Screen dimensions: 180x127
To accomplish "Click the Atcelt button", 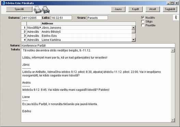I will point(153,9).
